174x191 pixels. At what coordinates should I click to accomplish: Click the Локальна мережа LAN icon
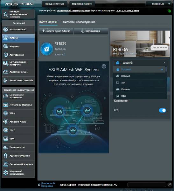coord(6,105)
